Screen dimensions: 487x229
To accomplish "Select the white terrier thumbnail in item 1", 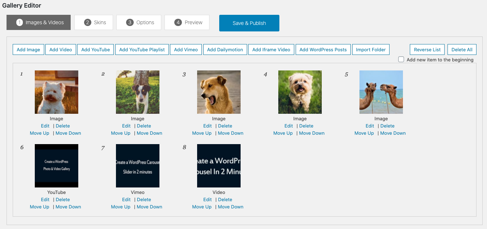I will click(57, 92).
